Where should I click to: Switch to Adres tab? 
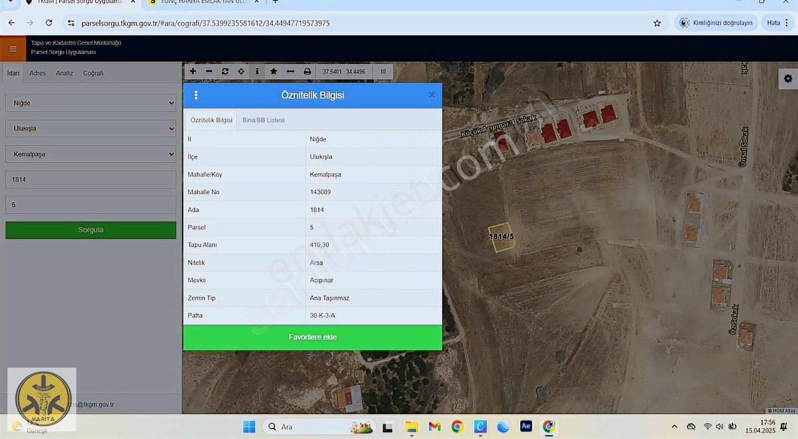pyautogui.click(x=37, y=73)
